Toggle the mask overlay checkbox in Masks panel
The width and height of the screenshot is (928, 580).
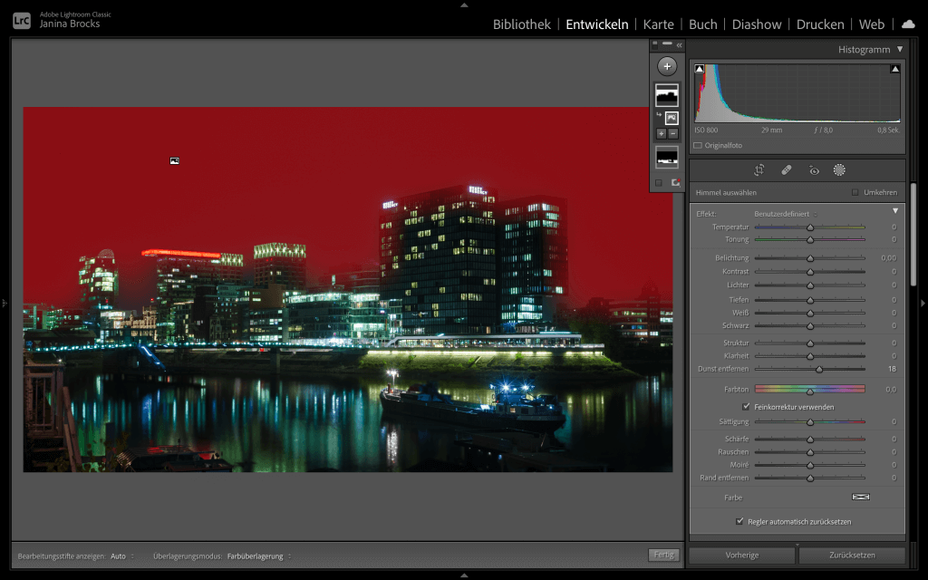pos(659,183)
